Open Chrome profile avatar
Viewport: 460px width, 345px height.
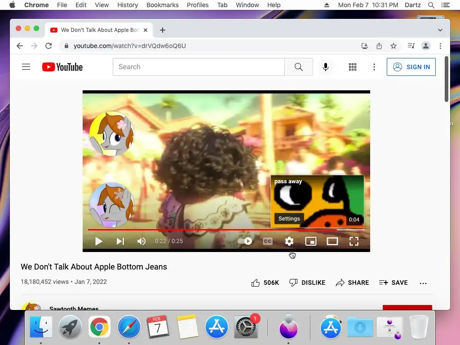point(426,46)
